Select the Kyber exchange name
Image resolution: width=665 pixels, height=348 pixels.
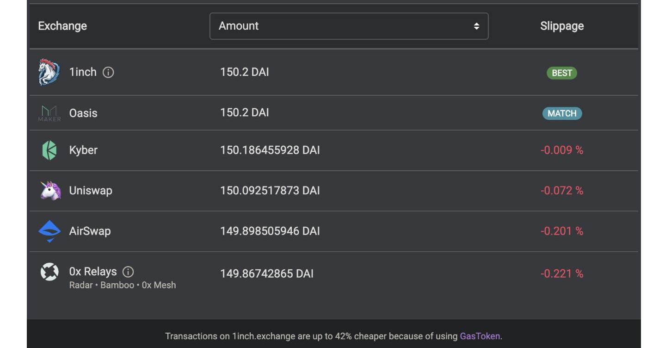[x=83, y=150]
